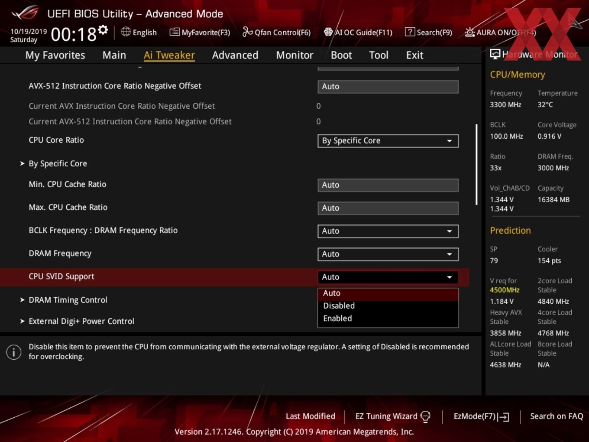This screenshot has height=442, width=589.
Task: Click the 4840 MHz 2core value
Action: point(553,302)
